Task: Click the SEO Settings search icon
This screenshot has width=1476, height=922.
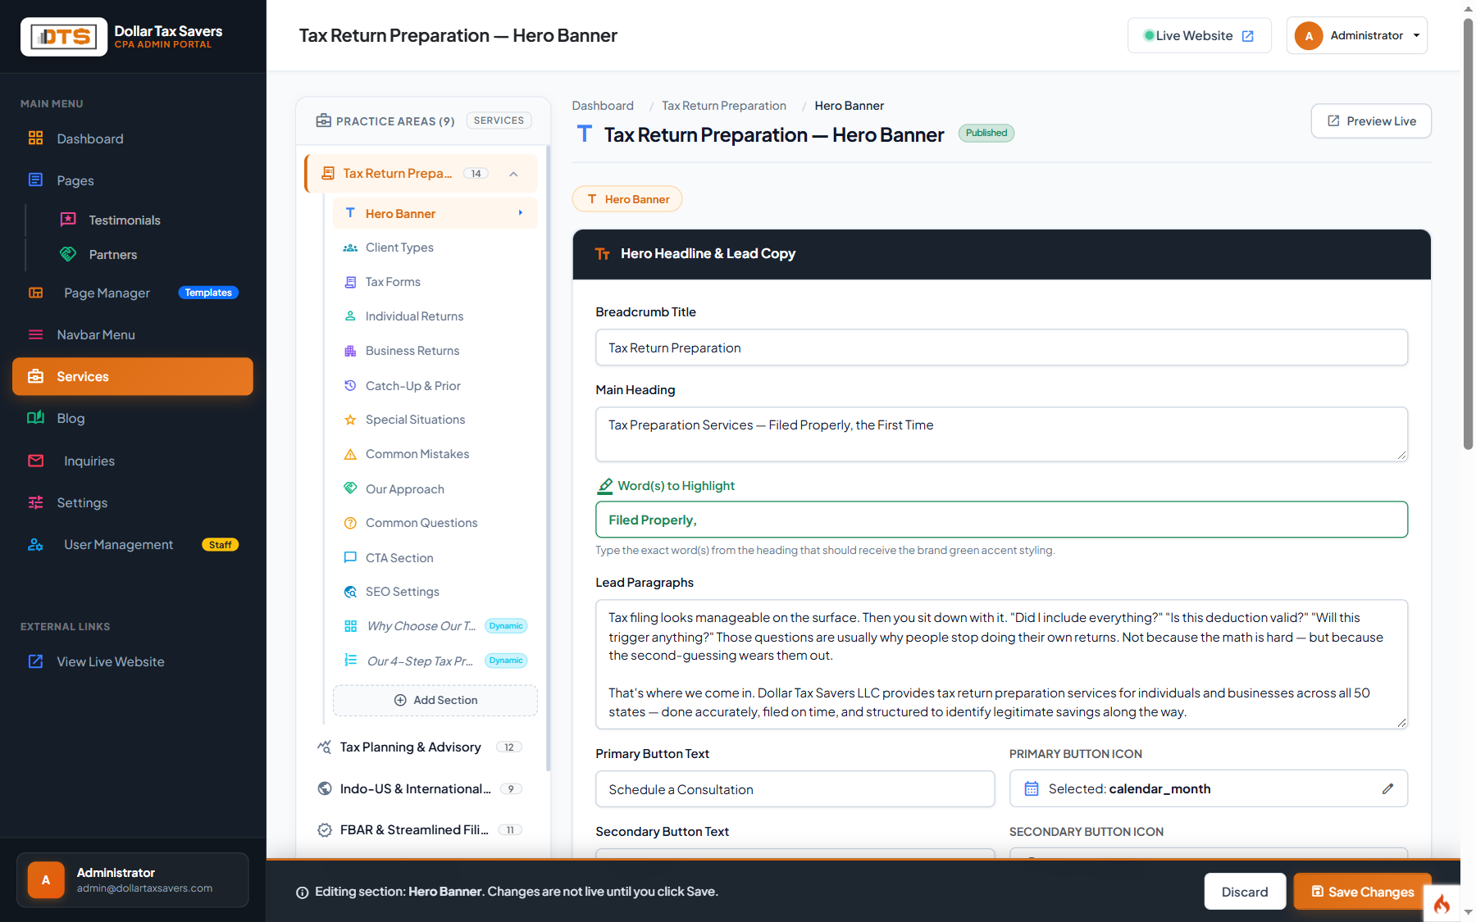Action: click(x=350, y=592)
